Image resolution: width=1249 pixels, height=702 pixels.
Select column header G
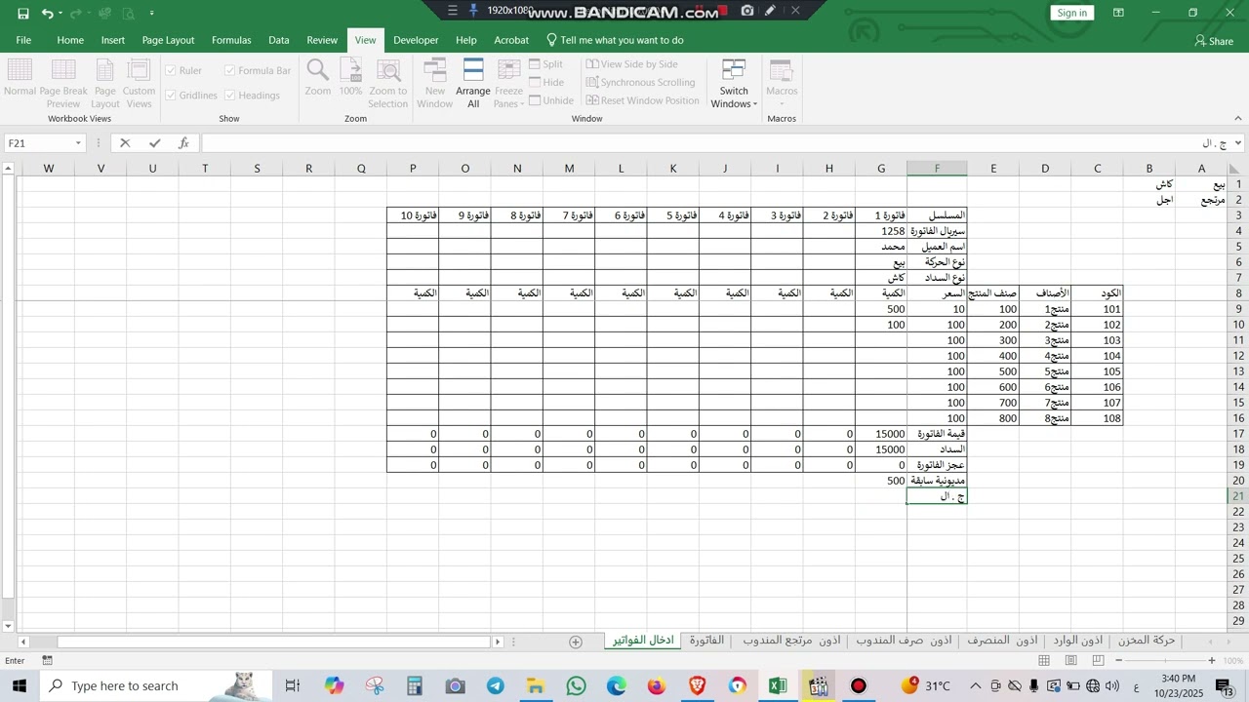coord(881,169)
